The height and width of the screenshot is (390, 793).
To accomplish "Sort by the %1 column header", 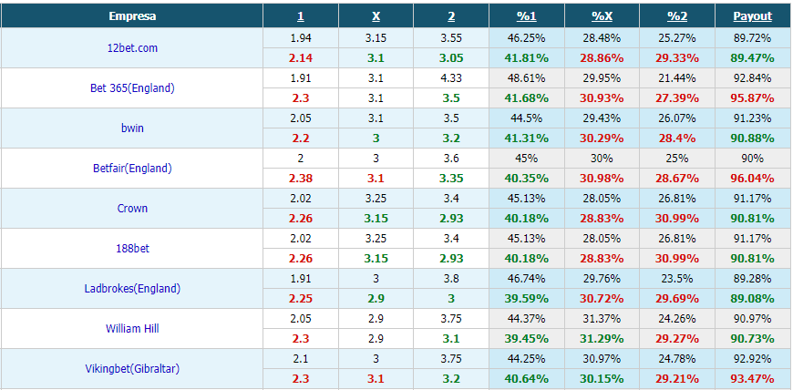I will (527, 16).
